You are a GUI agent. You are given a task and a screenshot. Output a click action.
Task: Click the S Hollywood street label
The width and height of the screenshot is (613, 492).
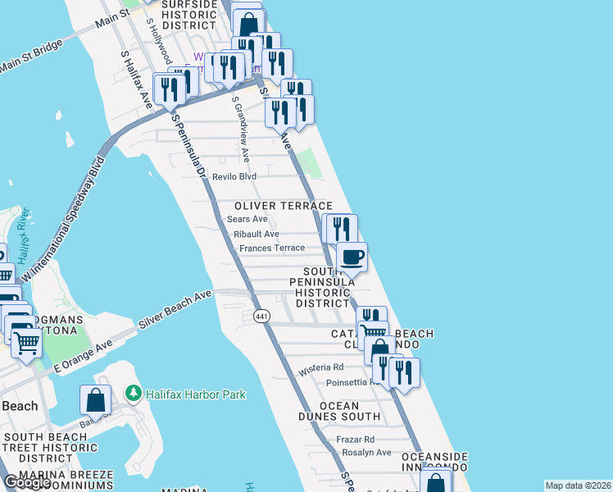pyautogui.click(x=159, y=42)
